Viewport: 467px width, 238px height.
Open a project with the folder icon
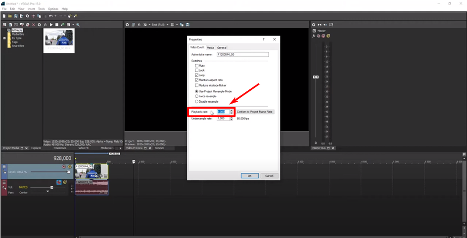10,16
